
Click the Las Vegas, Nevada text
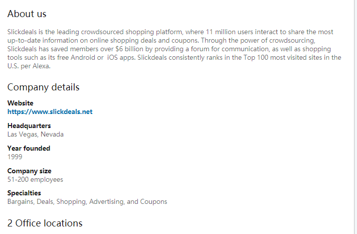[35, 134]
